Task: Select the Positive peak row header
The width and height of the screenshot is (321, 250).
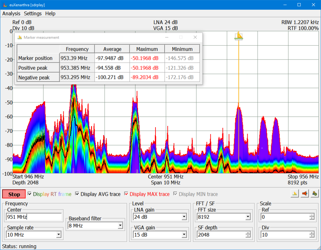Action: pos(38,68)
